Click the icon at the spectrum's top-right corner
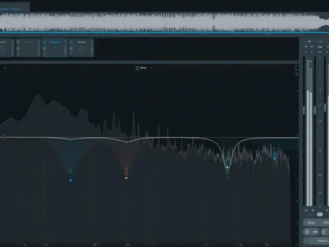329x247 pixels. 296,68
